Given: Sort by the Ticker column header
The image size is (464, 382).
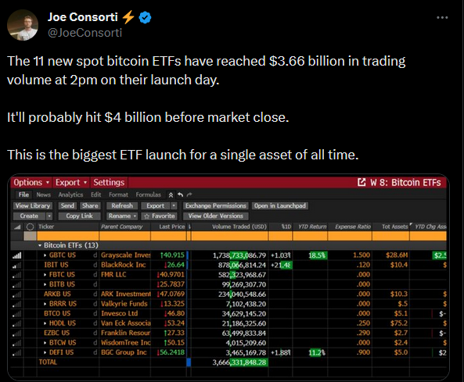Looking at the screenshot, I should tap(46, 227).
